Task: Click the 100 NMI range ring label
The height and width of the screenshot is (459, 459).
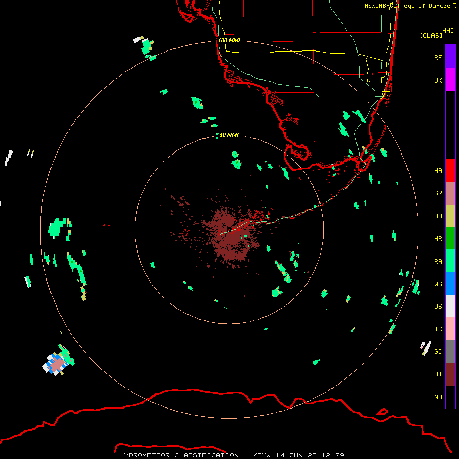Action: [x=229, y=40]
